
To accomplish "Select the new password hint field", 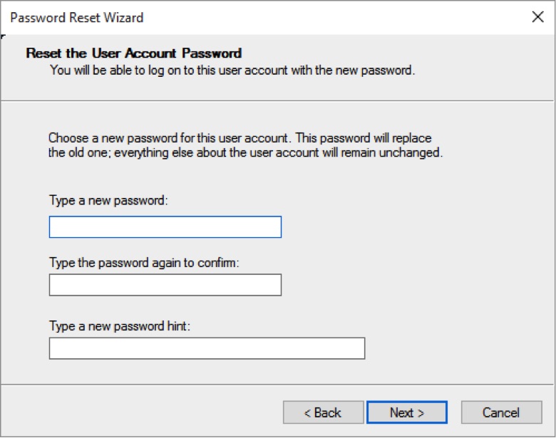I will pyautogui.click(x=207, y=348).
